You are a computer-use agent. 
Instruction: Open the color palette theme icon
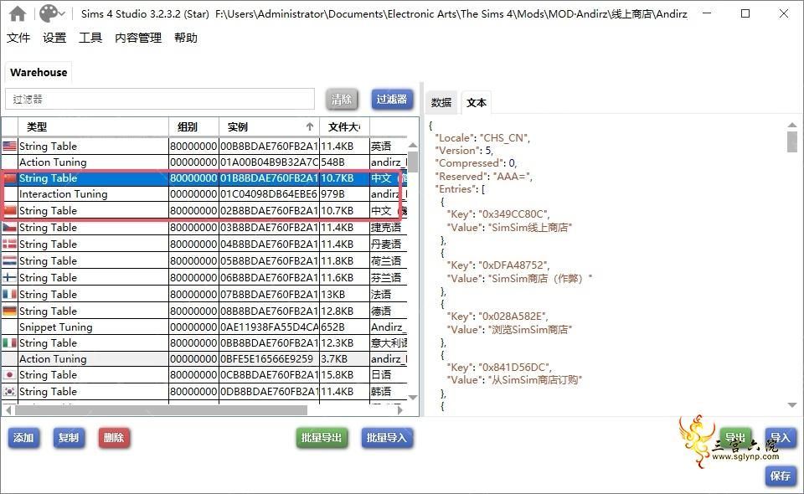point(49,14)
